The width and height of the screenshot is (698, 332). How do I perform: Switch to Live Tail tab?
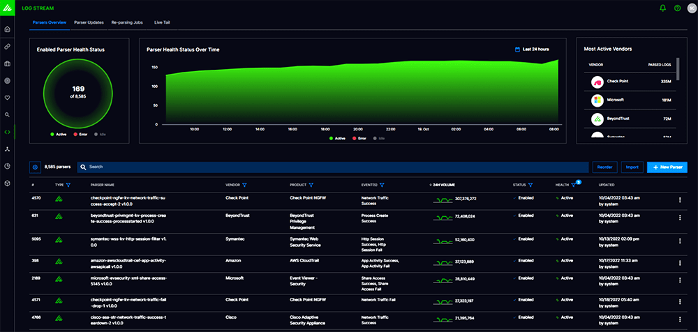[162, 22]
